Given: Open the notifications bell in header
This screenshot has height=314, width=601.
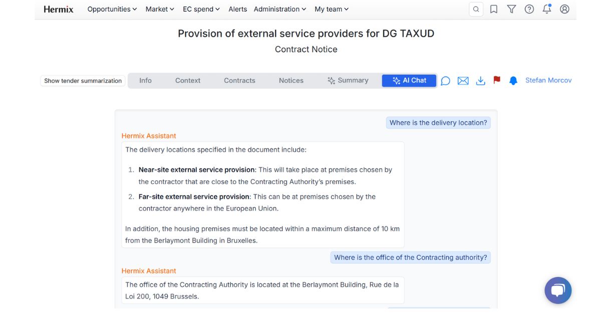Looking at the screenshot, I should (x=547, y=9).
